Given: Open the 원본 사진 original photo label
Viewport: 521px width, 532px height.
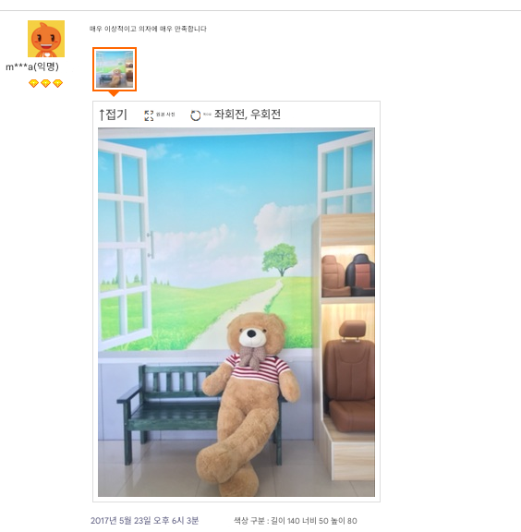Looking at the screenshot, I should click(165, 115).
